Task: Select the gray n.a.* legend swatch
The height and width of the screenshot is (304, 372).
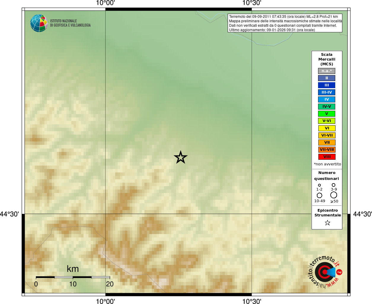Action: pos(327,71)
